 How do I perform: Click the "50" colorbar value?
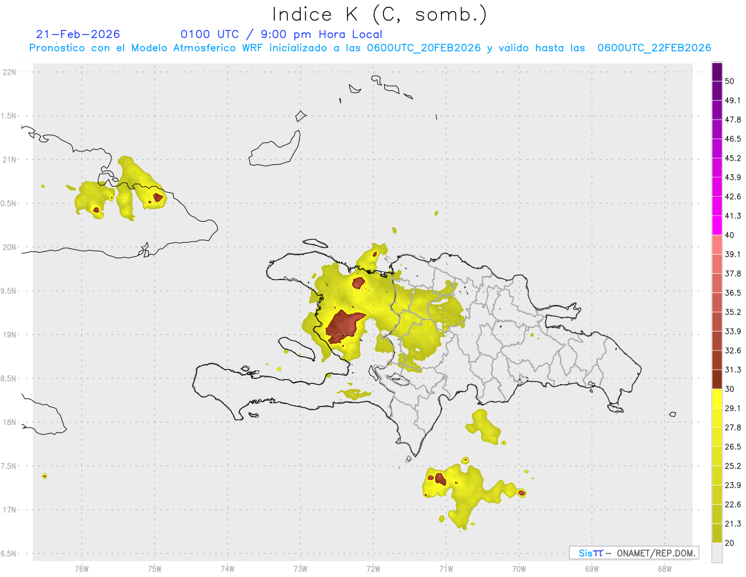click(x=730, y=82)
